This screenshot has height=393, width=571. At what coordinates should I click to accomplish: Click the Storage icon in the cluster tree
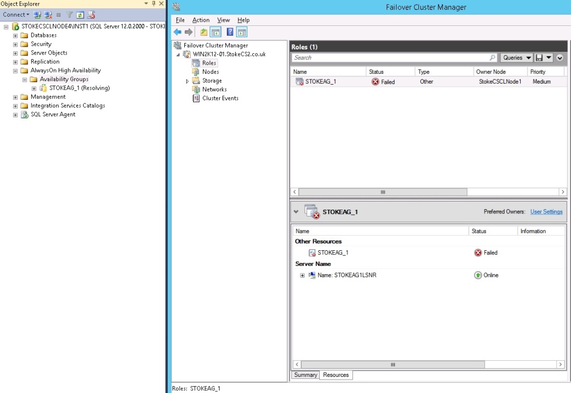(x=196, y=80)
